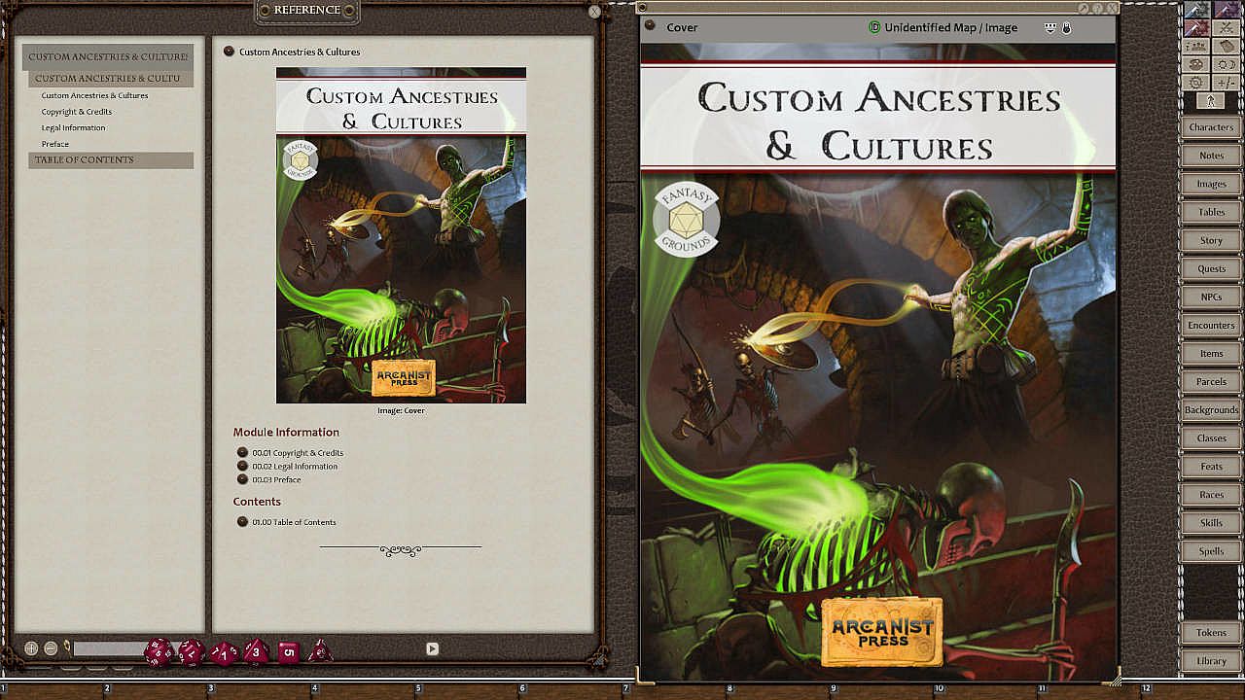1245x700 pixels.
Task: Click the Image: Cover caption
Action: [401, 411]
